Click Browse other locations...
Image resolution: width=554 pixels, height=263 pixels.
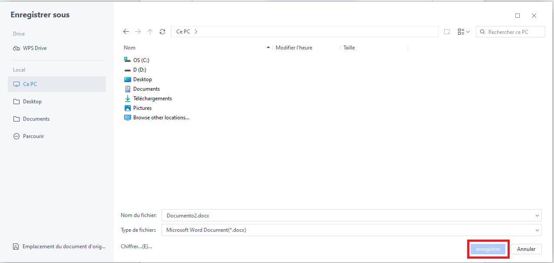(157, 118)
